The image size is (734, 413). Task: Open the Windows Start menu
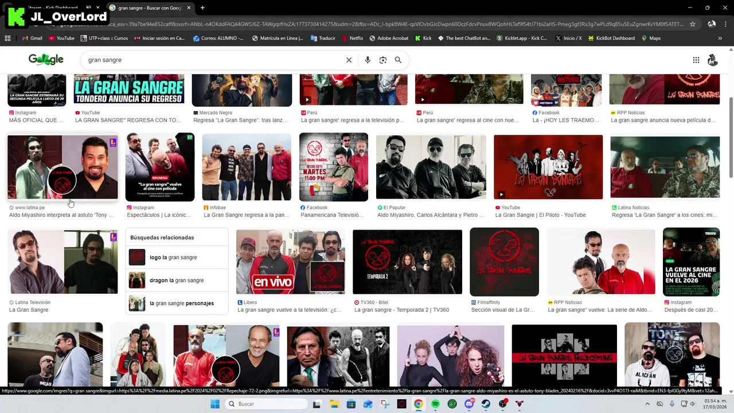tap(215, 404)
